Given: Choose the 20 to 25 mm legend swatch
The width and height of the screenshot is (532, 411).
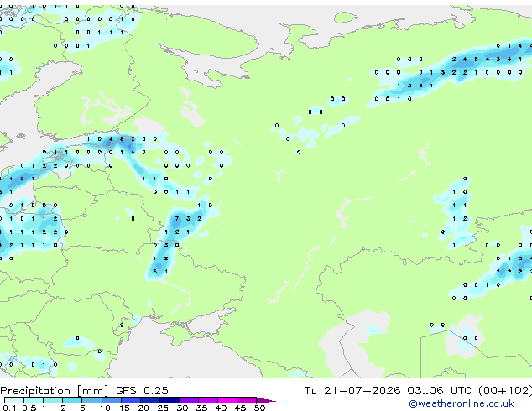Looking at the screenshot, I should (149, 400).
